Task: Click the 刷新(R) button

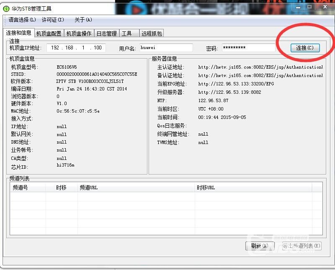Action: click(x=260, y=246)
